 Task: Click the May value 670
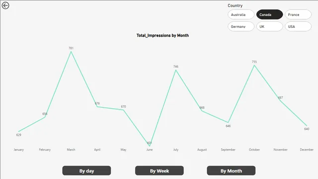pos(123,106)
